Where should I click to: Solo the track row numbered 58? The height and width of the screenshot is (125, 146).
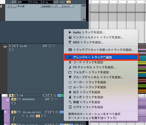(x=16, y=96)
